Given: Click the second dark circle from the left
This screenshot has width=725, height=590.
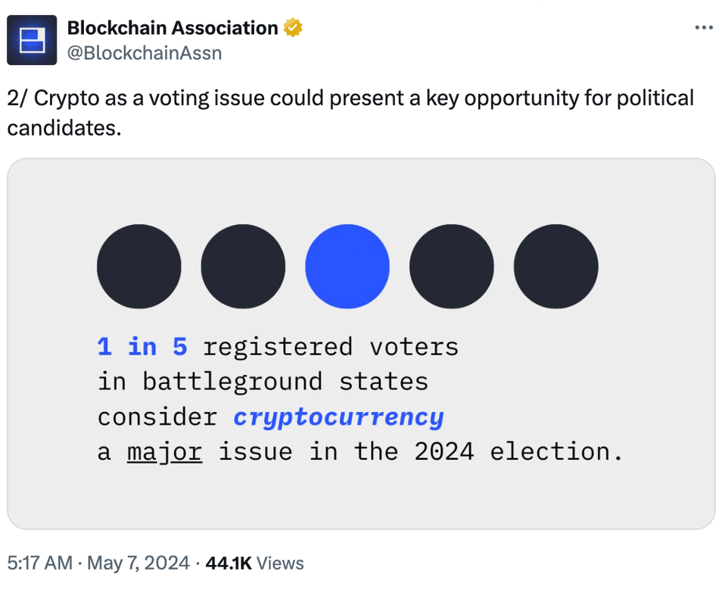Looking at the screenshot, I should point(243,266).
